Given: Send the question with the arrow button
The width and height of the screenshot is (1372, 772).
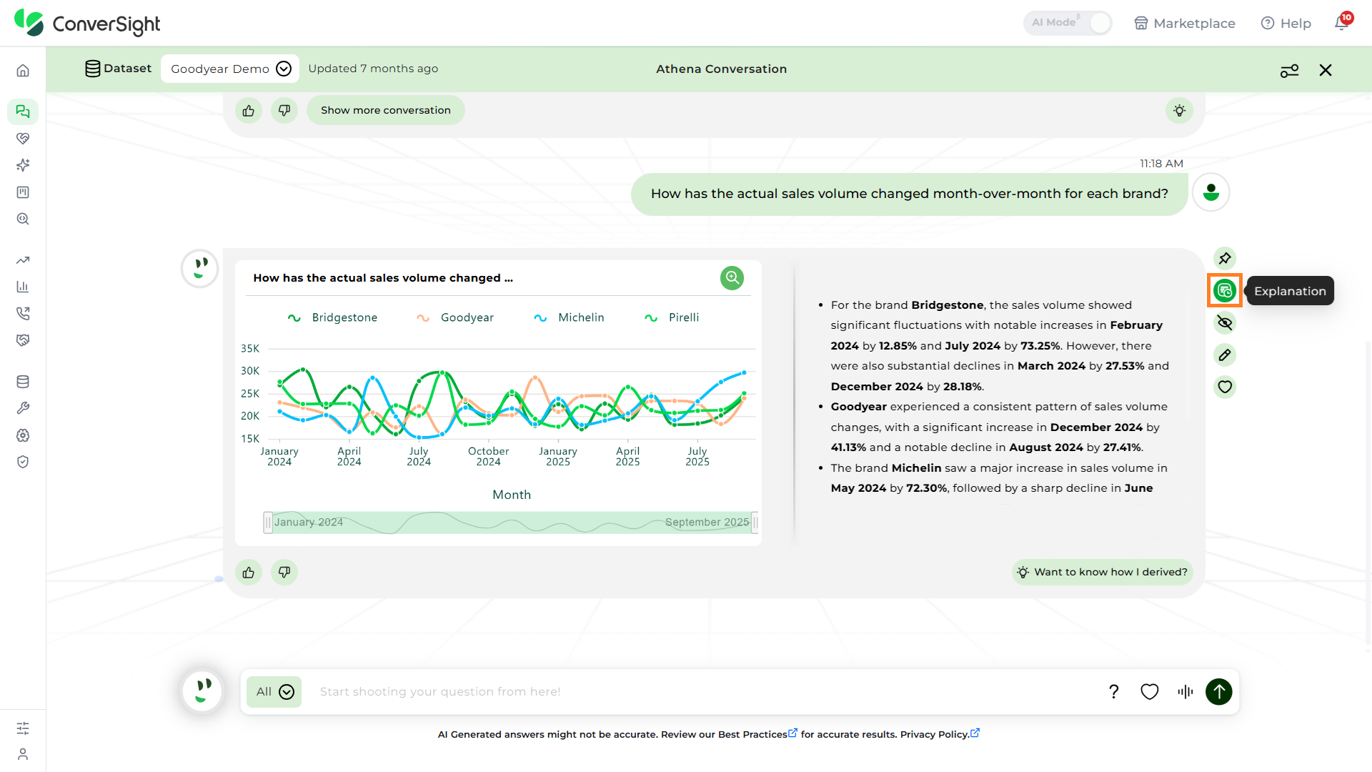Looking at the screenshot, I should [1218, 691].
